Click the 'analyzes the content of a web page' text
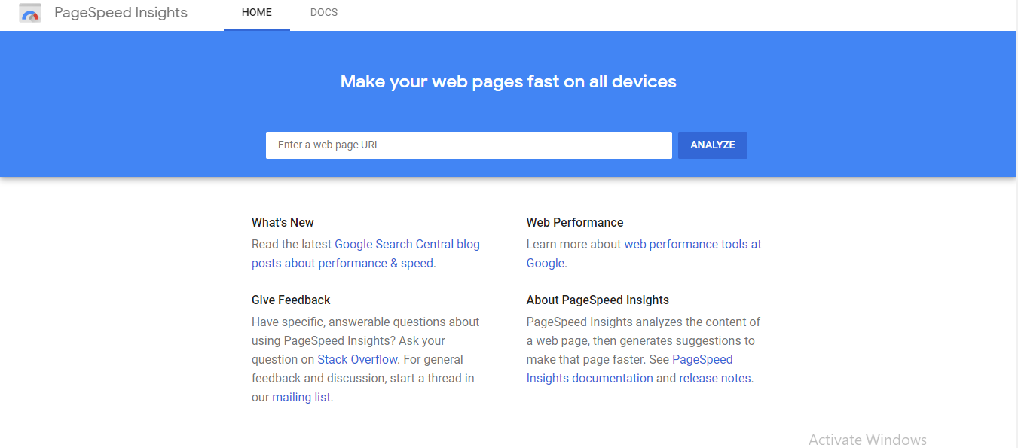Screen dimensions: 1018x448 (645, 331)
